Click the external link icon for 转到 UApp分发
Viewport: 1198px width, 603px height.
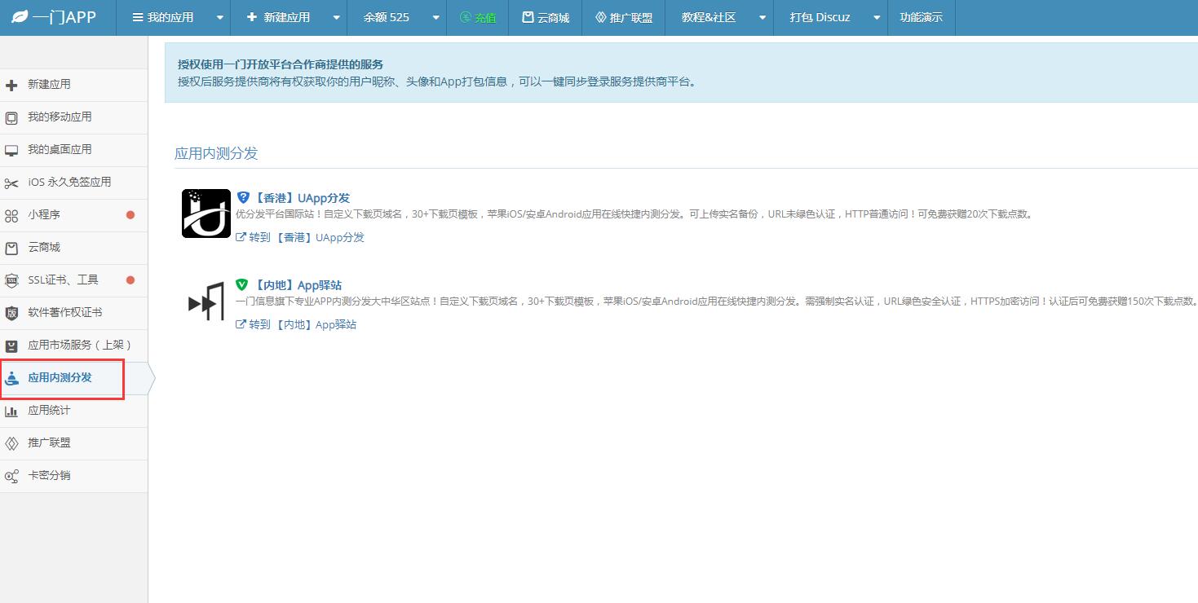[x=241, y=237]
